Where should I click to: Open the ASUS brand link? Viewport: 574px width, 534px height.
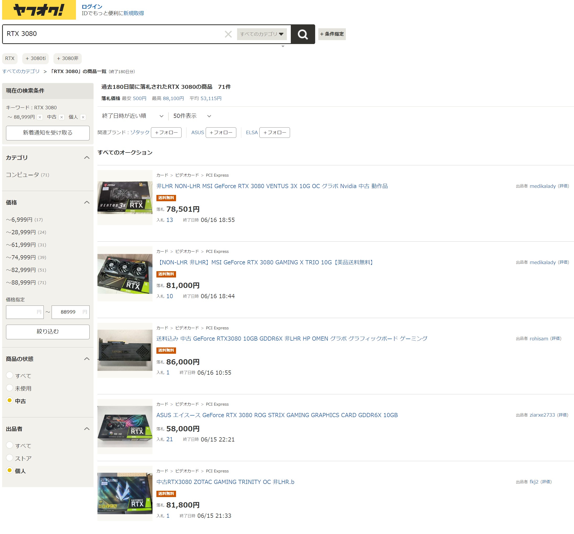coord(198,133)
